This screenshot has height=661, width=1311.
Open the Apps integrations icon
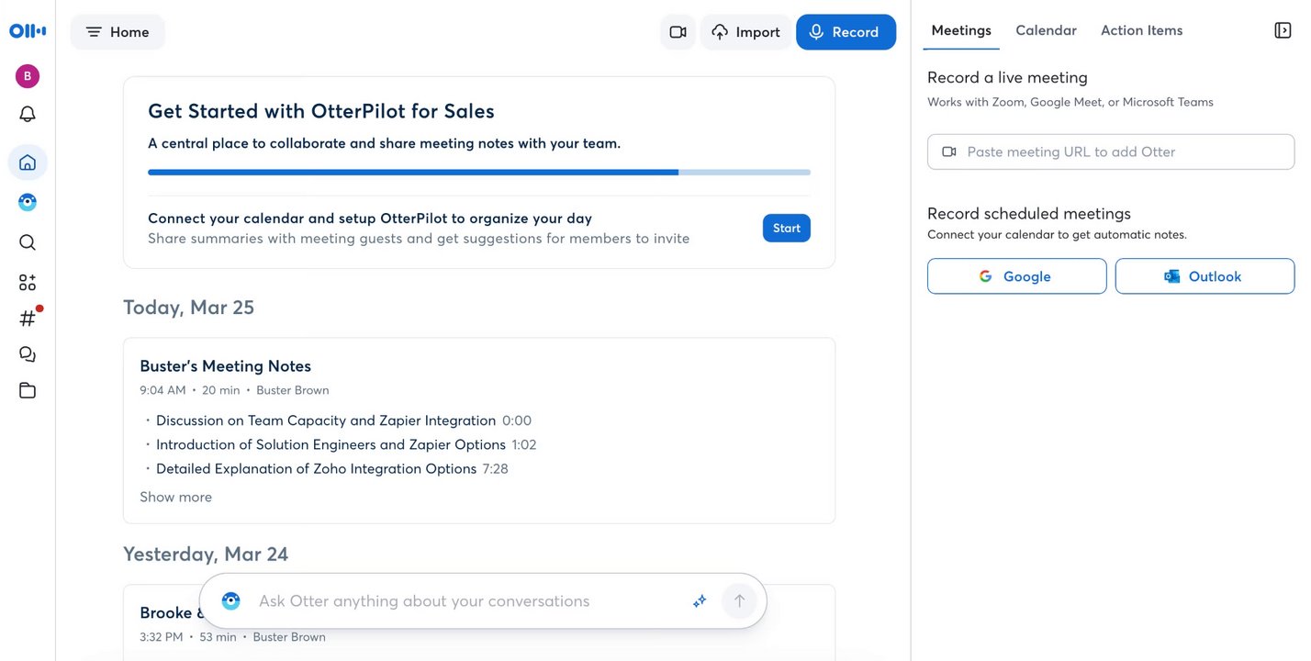click(28, 282)
